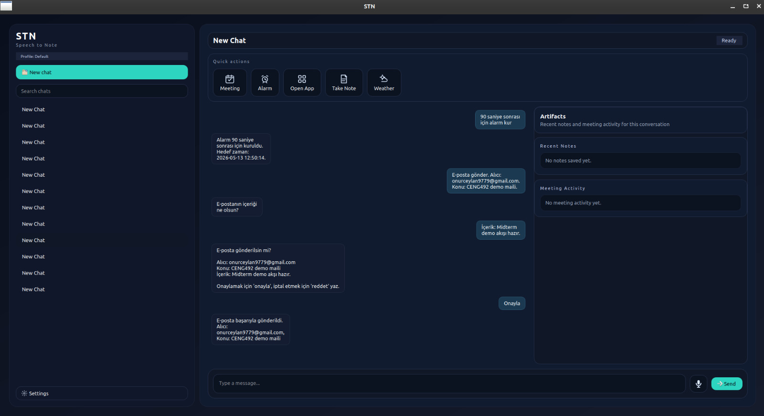Image resolution: width=764 pixels, height=416 pixels.
Task: Click the 'E-posta gönder. Alıcı' user message
Action: (486, 181)
